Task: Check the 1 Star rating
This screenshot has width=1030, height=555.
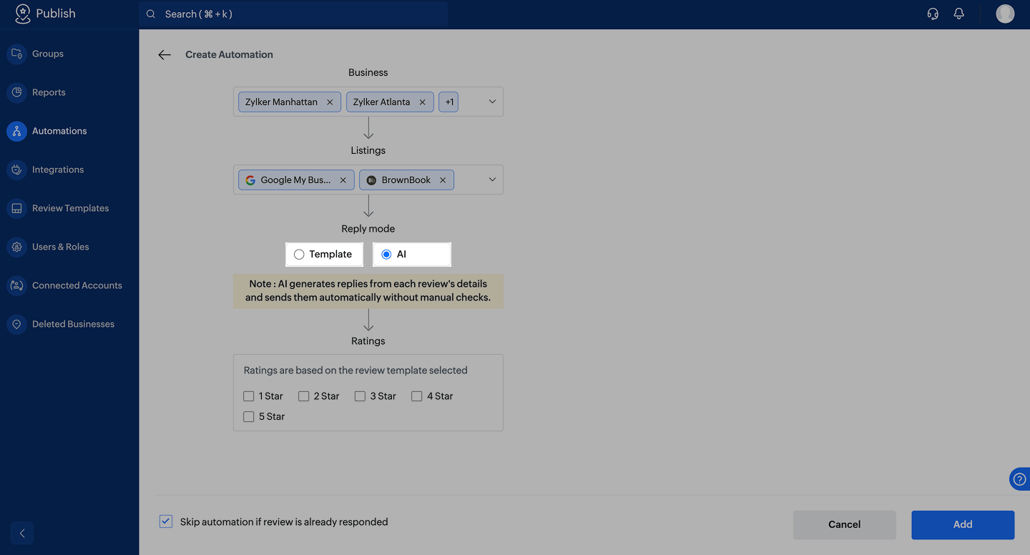Action: (x=249, y=396)
